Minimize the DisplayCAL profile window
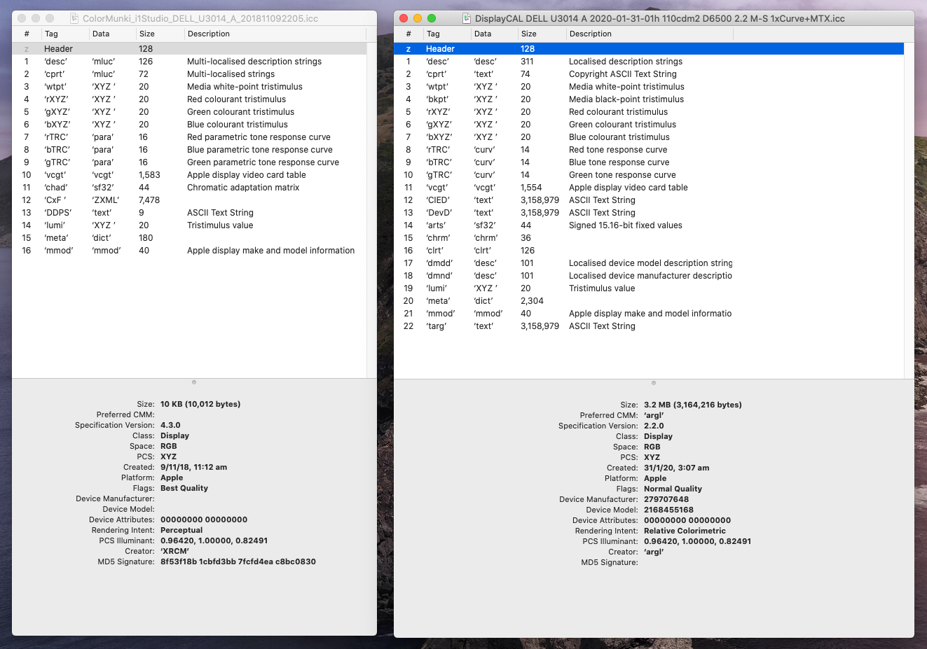This screenshot has height=649, width=927. [x=418, y=18]
